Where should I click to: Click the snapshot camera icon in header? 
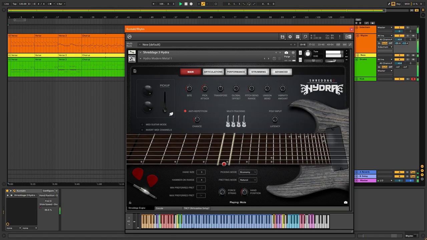pyautogui.click(x=286, y=53)
